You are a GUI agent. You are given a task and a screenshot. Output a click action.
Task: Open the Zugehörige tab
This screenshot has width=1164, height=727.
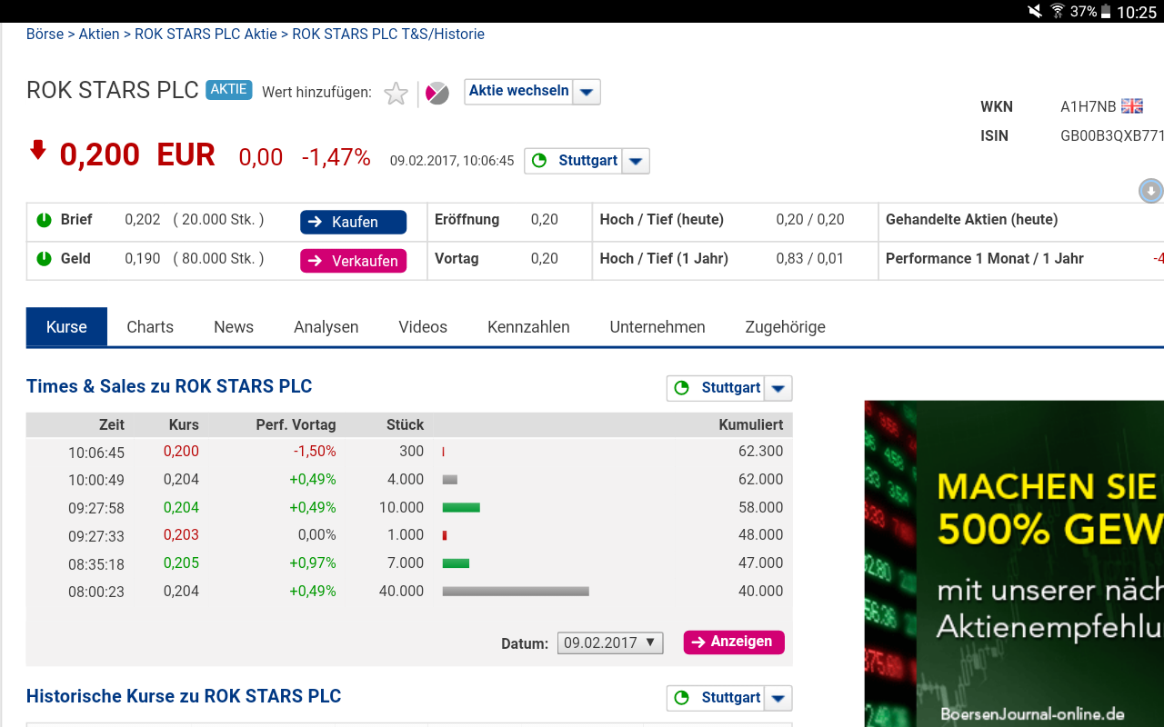(786, 327)
